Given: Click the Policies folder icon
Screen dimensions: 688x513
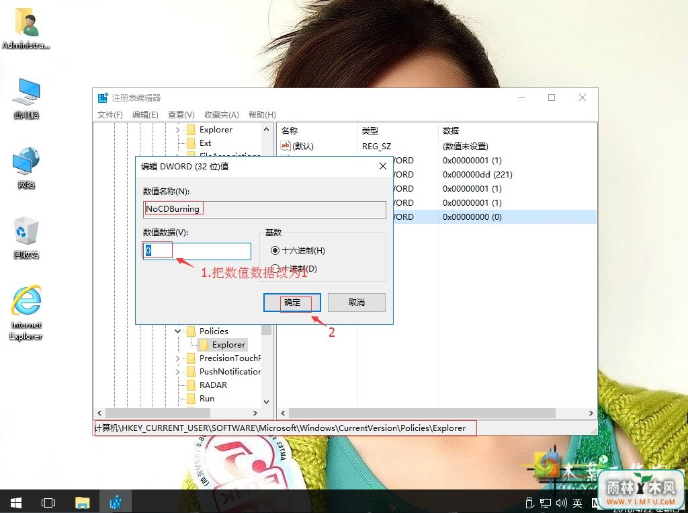Looking at the screenshot, I should tap(191, 331).
